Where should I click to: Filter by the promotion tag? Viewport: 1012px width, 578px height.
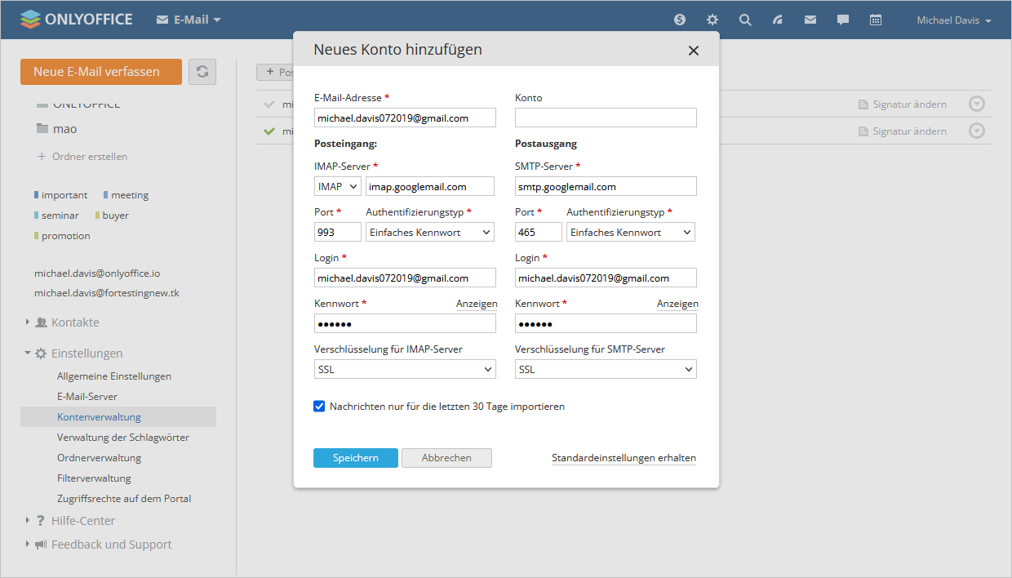pyautogui.click(x=63, y=236)
